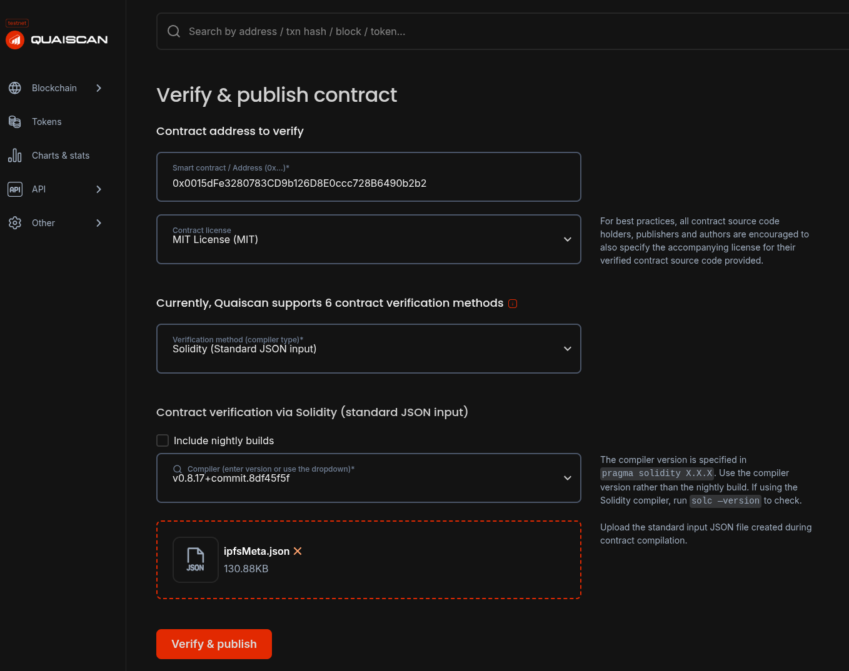Click the Charts & stats bar icon
Viewport: 849px width, 671px height.
[x=15, y=156]
